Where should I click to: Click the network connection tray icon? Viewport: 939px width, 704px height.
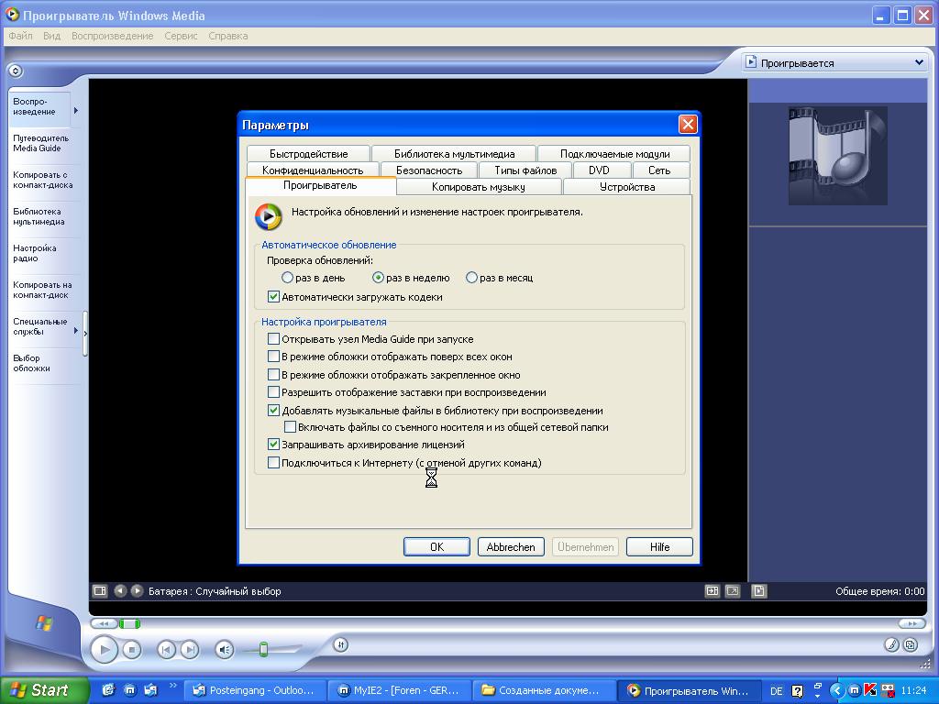[887, 690]
